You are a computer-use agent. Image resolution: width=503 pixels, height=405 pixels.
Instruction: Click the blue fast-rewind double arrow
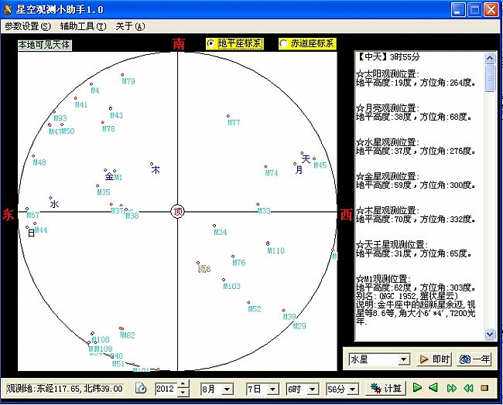tap(468, 387)
